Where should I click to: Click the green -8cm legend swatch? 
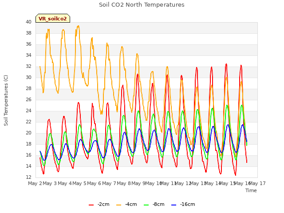(x=146, y=205)
